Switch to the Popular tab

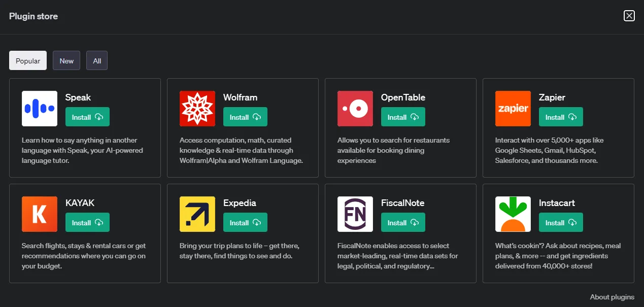(x=28, y=60)
